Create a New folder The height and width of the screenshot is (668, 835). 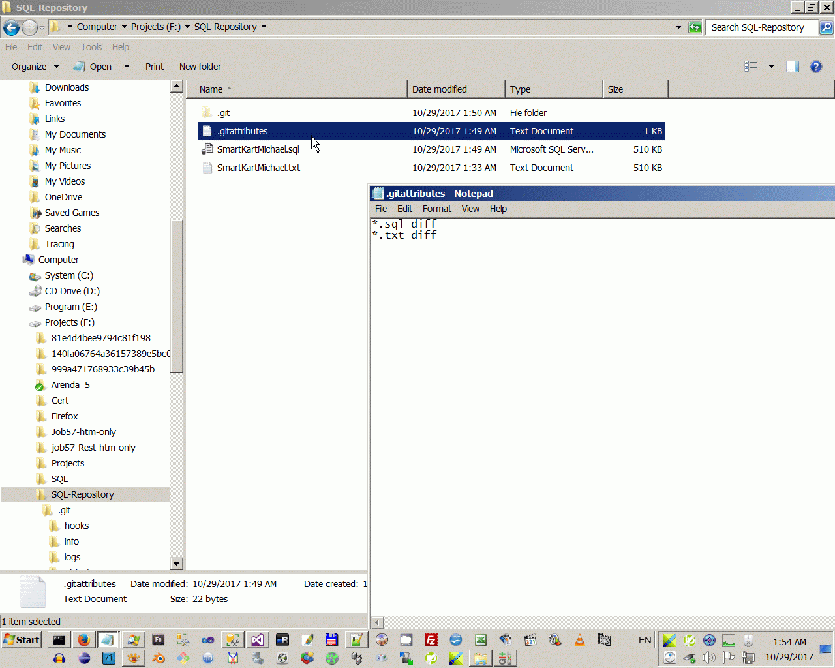200,67
